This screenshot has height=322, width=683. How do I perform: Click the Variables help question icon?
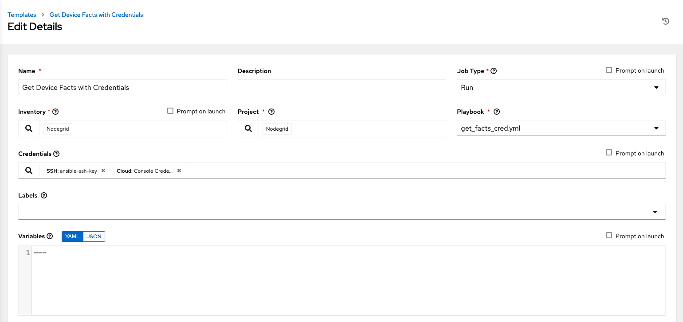pos(50,236)
